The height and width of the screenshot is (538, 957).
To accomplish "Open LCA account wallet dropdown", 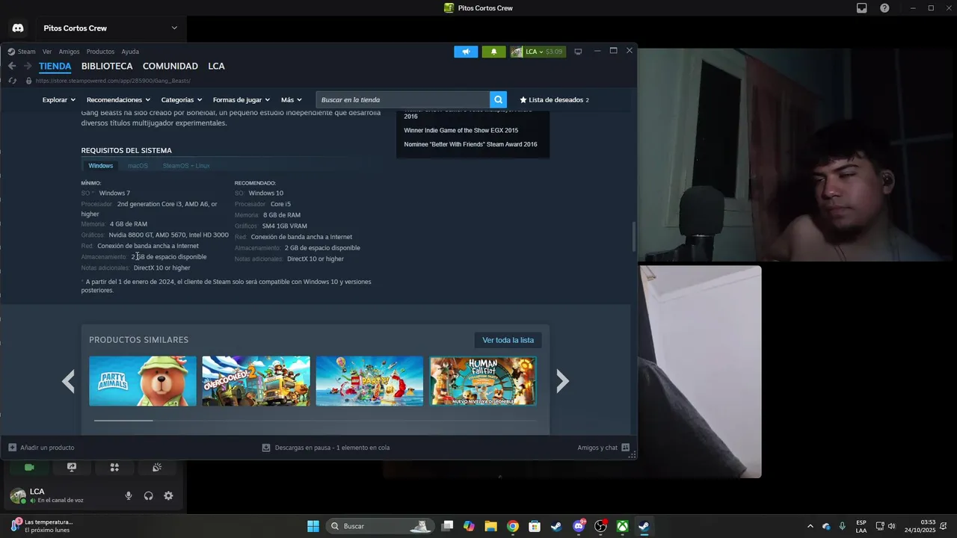I will point(538,52).
